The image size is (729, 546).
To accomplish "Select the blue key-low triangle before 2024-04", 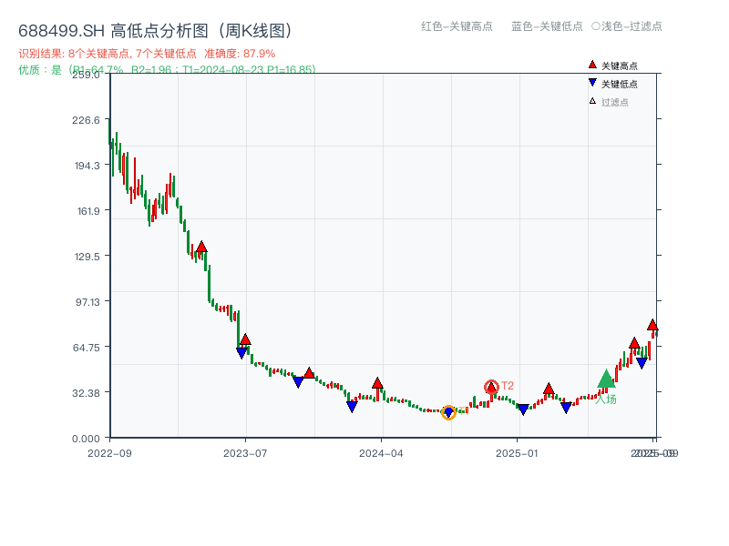I will (353, 407).
